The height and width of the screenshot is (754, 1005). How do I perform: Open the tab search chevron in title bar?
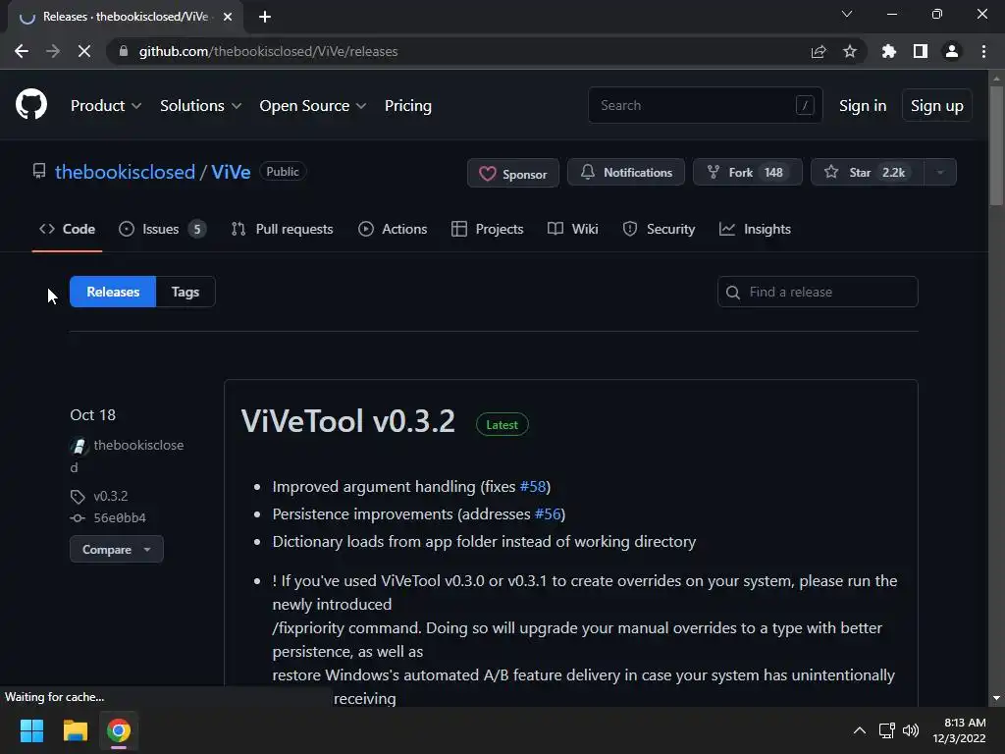tap(847, 14)
